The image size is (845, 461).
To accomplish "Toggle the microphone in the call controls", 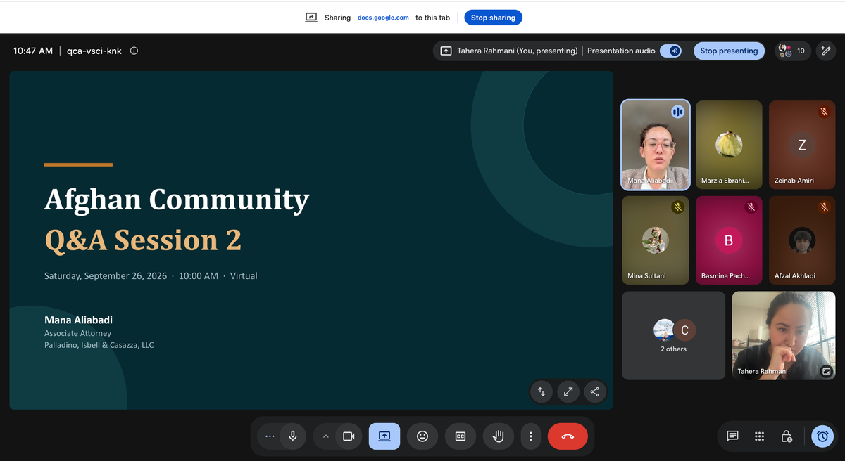I will (293, 436).
